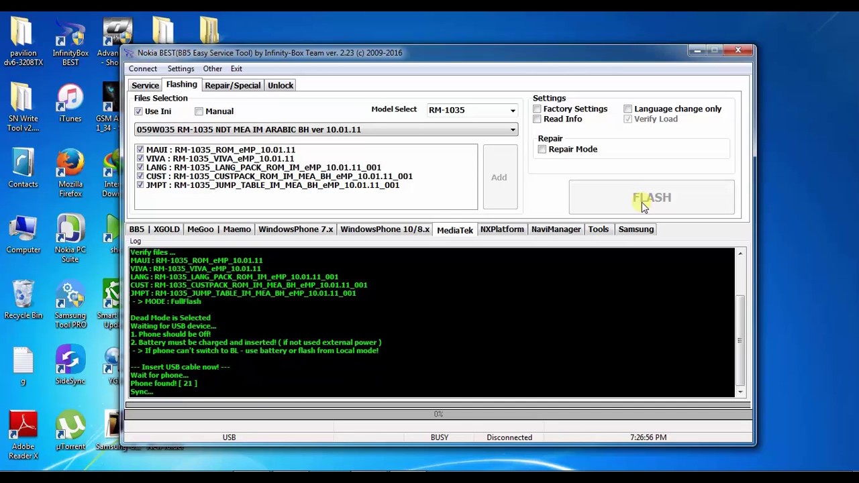Select the Flashing tab
Viewport: 859px width, 483px height.
(182, 85)
